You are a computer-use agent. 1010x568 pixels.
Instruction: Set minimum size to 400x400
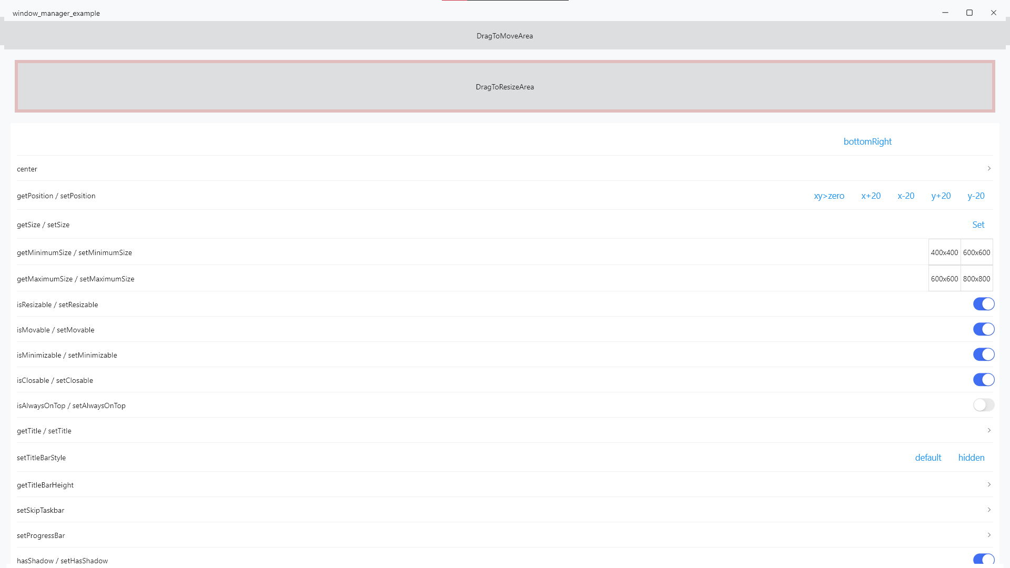(944, 252)
